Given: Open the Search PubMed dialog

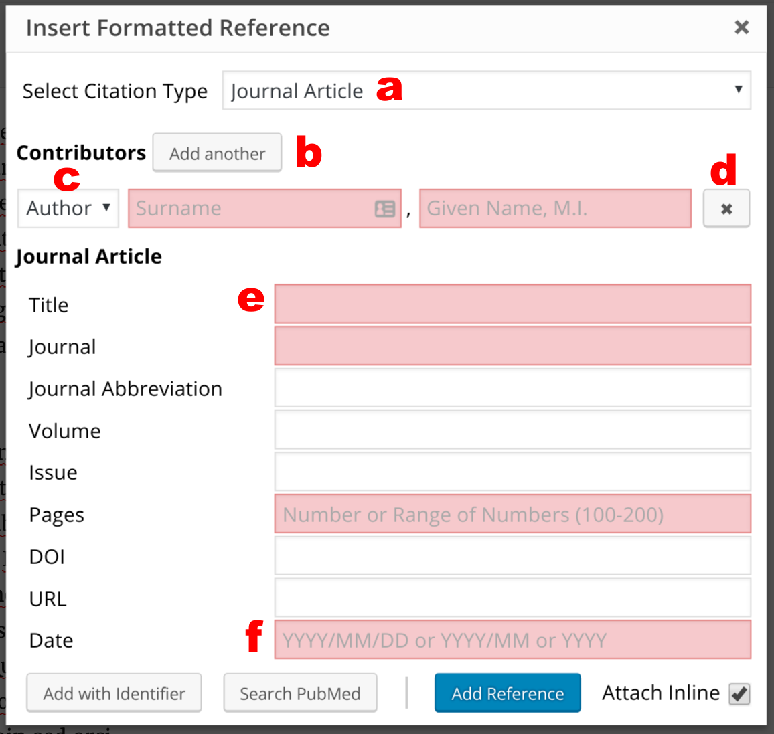Looking at the screenshot, I should pos(300,693).
